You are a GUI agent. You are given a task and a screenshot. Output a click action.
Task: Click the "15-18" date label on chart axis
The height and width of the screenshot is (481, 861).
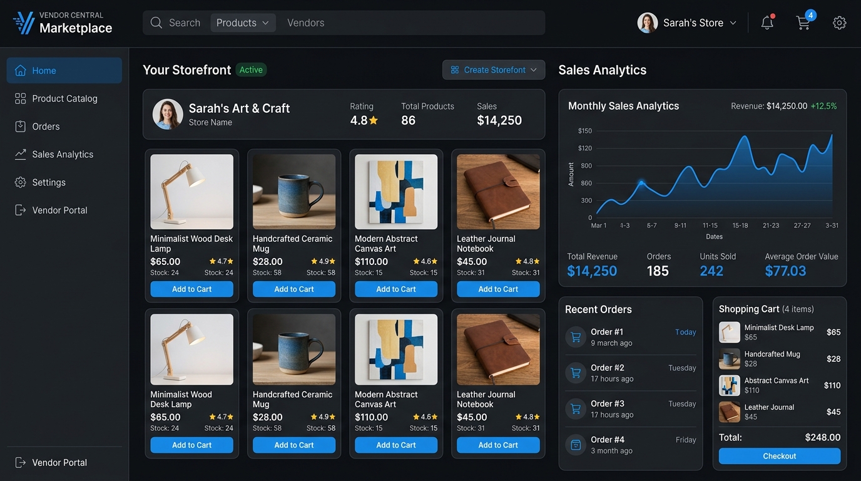coord(740,225)
